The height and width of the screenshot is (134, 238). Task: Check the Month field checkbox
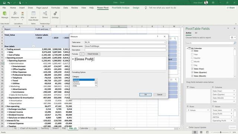pos(192,61)
